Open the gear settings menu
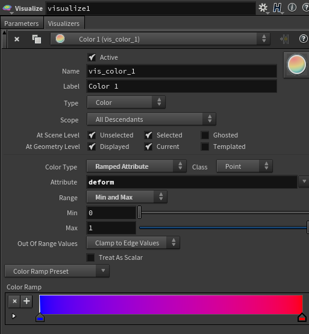The width and height of the screenshot is (309, 334). point(263,8)
